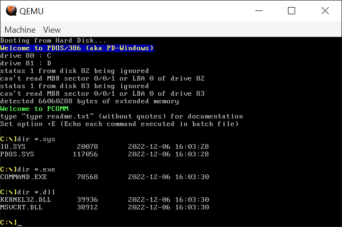Screen dimensions: 342x227
Task: Click the file size 117056
Action: [x=85, y=154]
